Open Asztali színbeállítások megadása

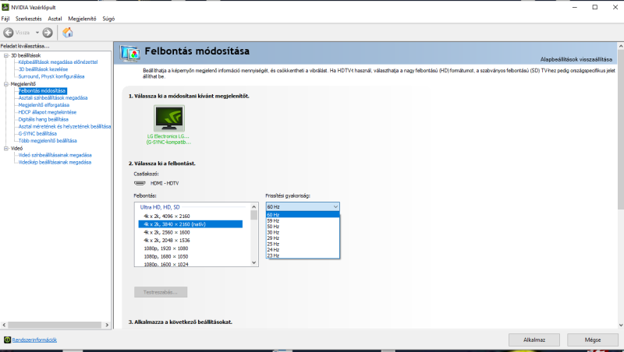pyautogui.click(x=53, y=97)
